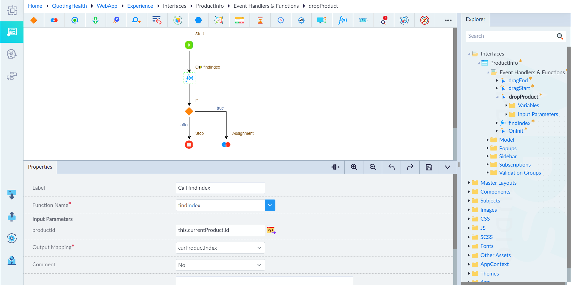Go to Home in the breadcrumb
This screenshot has width=571, height=285.
point(35,6)
